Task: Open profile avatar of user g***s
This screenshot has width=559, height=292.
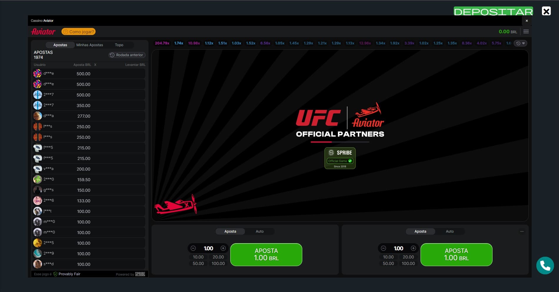Action: [x=38, y=190]
